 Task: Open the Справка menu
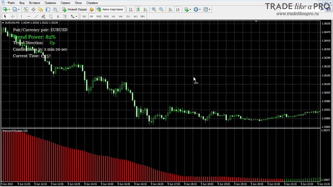(92, 3)
